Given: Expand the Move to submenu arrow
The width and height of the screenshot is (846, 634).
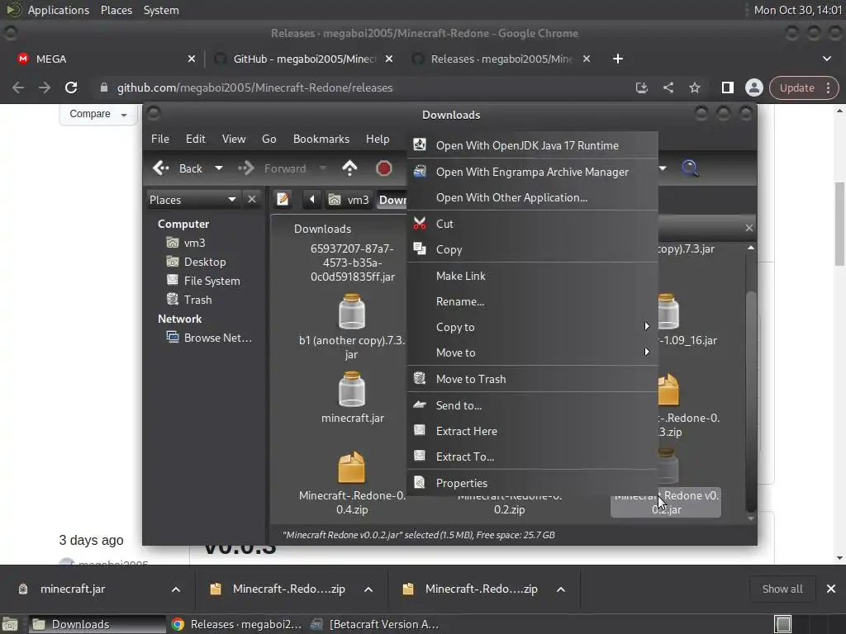Looking at the screenshot, I should click(x=646, y=352).
